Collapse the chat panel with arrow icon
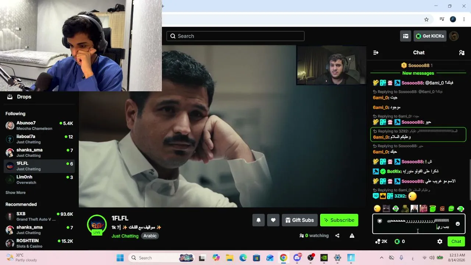The width and height of the screenshot is (471, 265). pyautogui.click(x=376, y=53)
